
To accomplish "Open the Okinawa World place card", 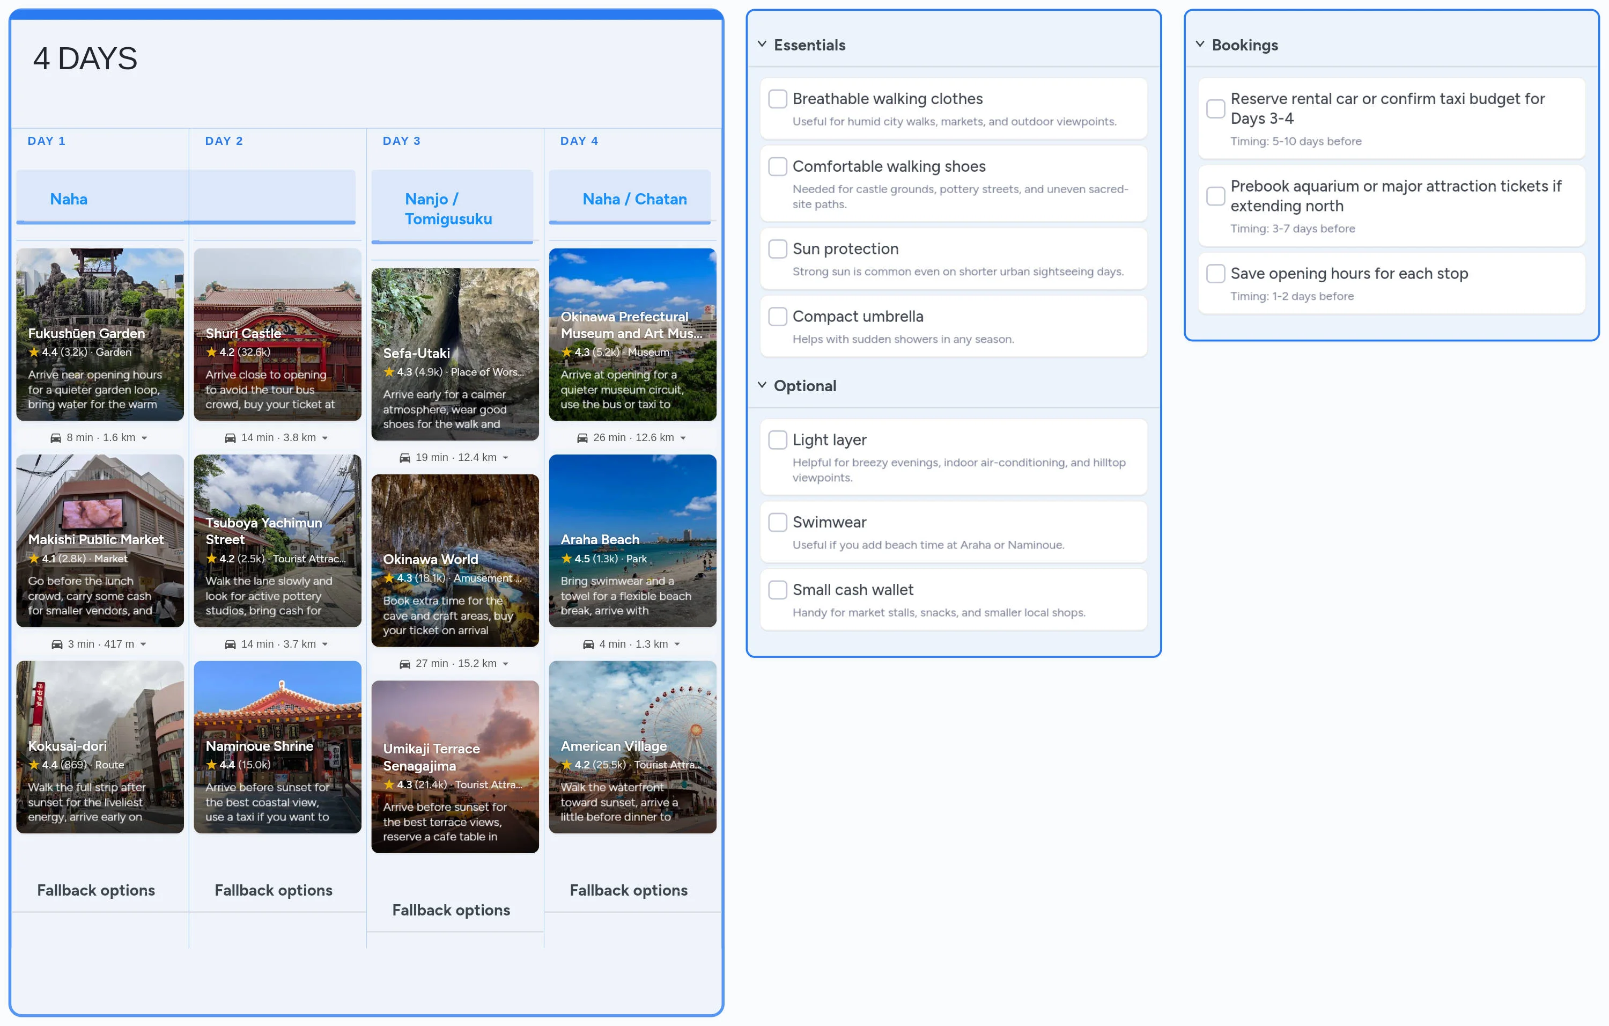I will coord(454,560).
